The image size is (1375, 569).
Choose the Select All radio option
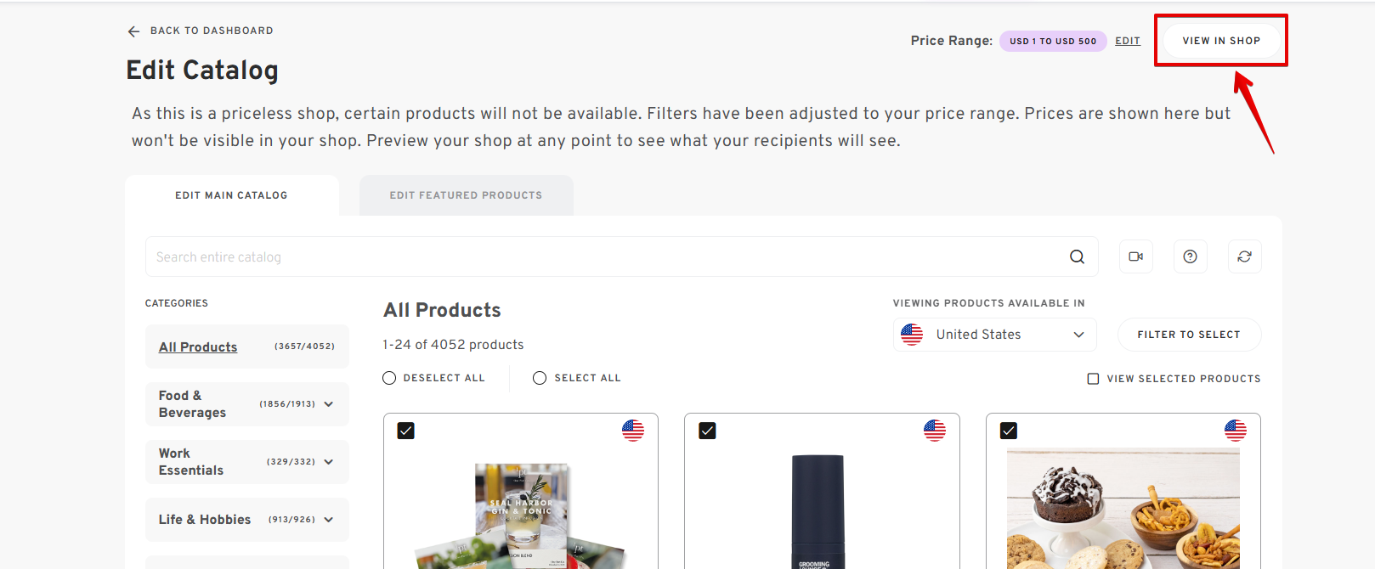click(540, 378)
